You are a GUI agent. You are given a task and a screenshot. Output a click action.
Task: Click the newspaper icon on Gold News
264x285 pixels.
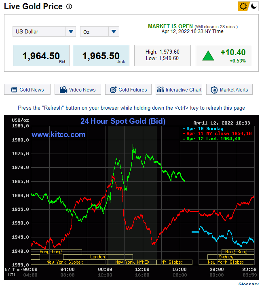14,89
